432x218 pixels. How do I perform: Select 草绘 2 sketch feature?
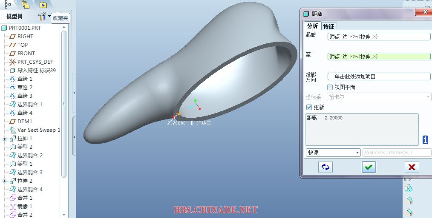pyautogui.click(x=21, y=88)
